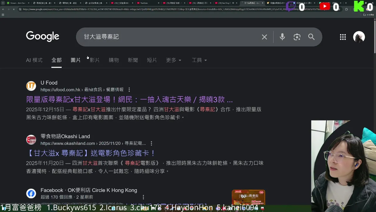Open the 限量版尋秦記x甘大滋登場 result link
Image resolution: width=376 pixels, height=212 pixels.
pyautogui.click(x=129, y=100)
